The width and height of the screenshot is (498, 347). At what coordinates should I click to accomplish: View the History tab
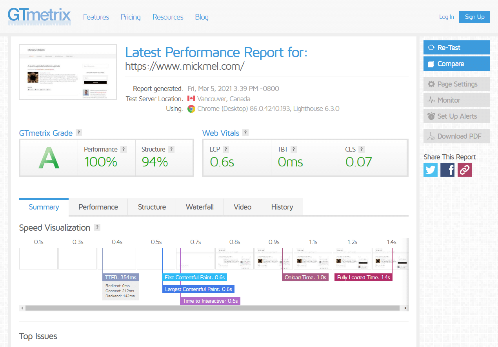282,207
